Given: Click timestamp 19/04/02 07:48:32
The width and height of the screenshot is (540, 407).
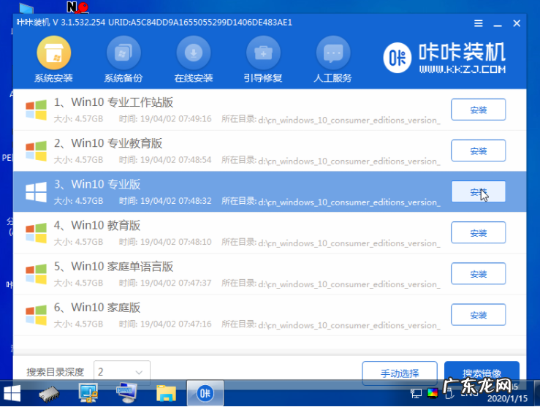Looking at the screenshot, I should point(175,201).
